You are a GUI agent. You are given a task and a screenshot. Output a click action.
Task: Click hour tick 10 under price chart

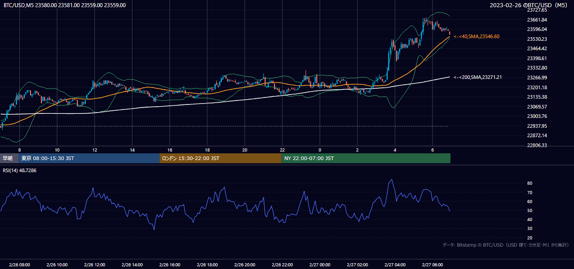[57, 150]
